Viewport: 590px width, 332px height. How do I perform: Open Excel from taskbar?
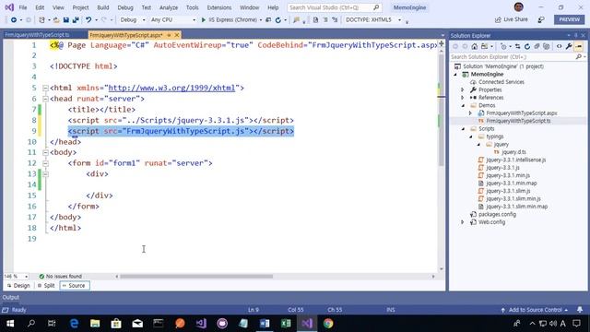coord(286,324)
